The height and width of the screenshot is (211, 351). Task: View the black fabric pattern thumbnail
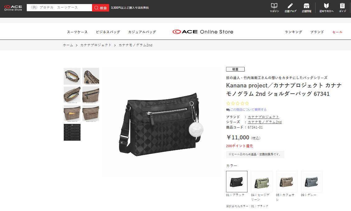point(72,132)
